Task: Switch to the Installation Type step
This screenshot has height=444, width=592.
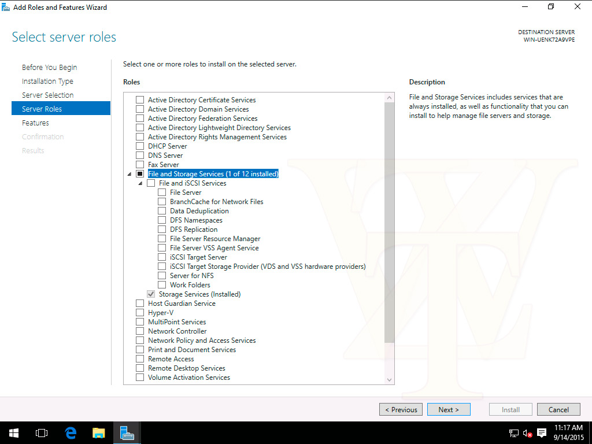Action: (x=47, y=81)
